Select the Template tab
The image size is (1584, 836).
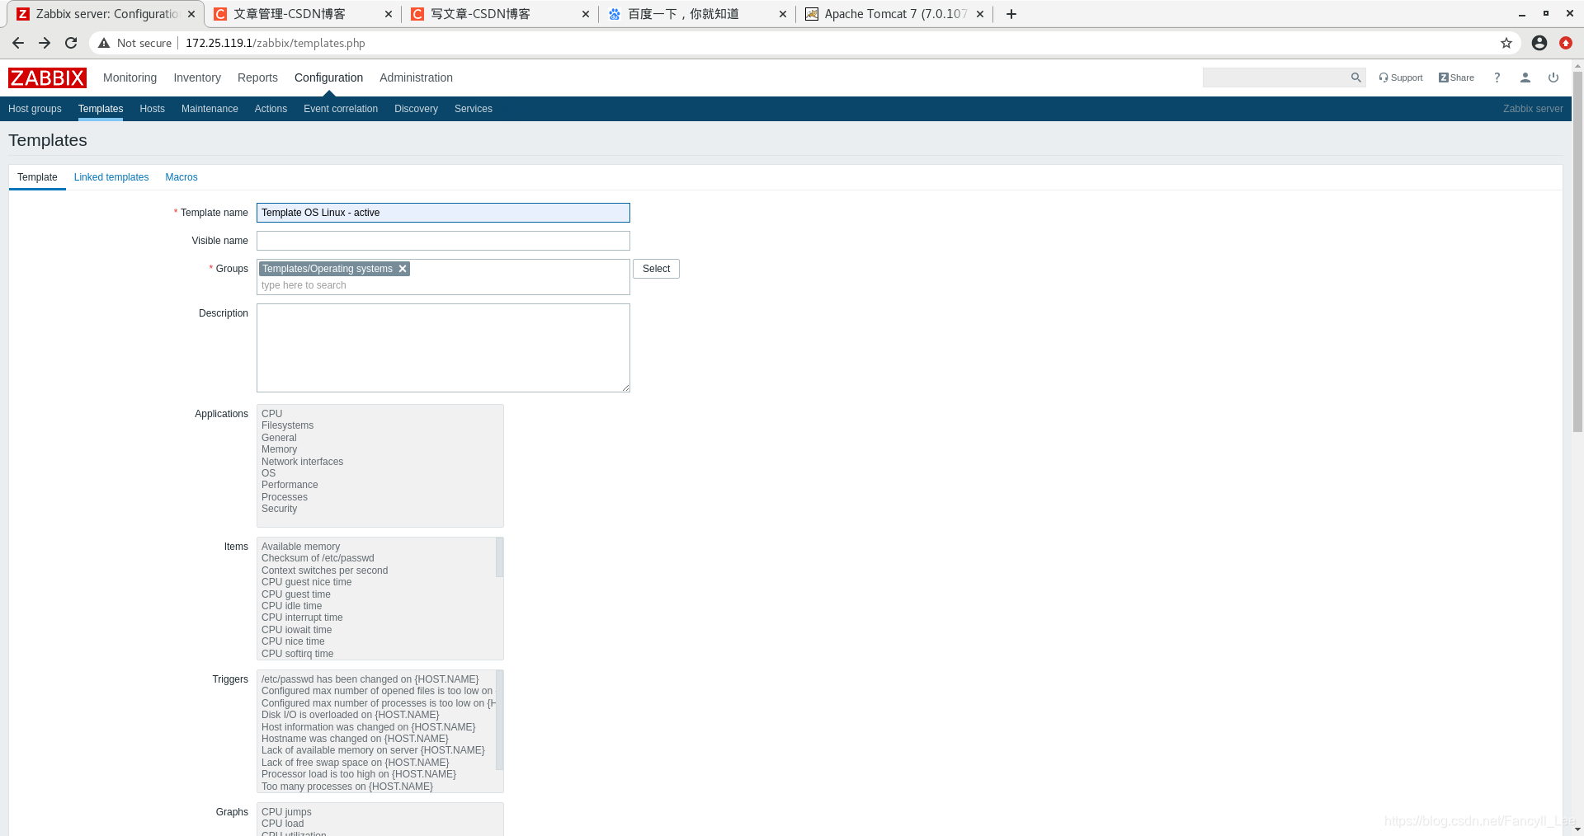point(37,177)
